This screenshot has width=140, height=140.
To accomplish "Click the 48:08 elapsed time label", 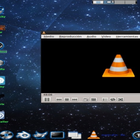I will click(x=48, y=94).
